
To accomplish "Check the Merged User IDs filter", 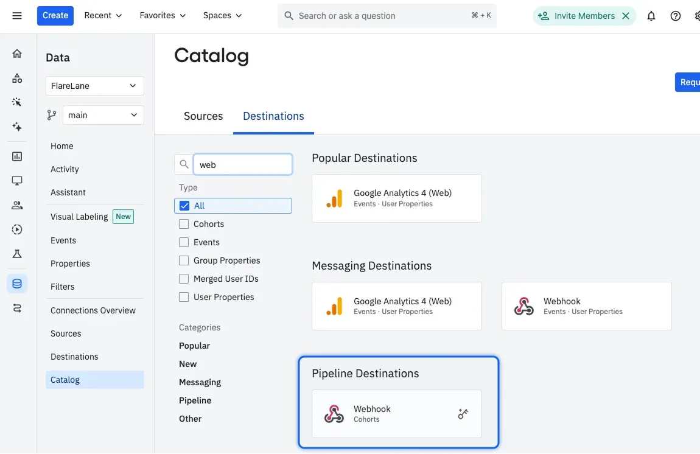I will 184,279.
